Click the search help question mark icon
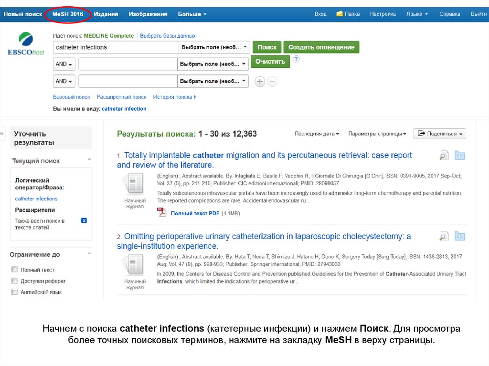The image size is (489, 366). pyautogui.click(x=296, y=59)
